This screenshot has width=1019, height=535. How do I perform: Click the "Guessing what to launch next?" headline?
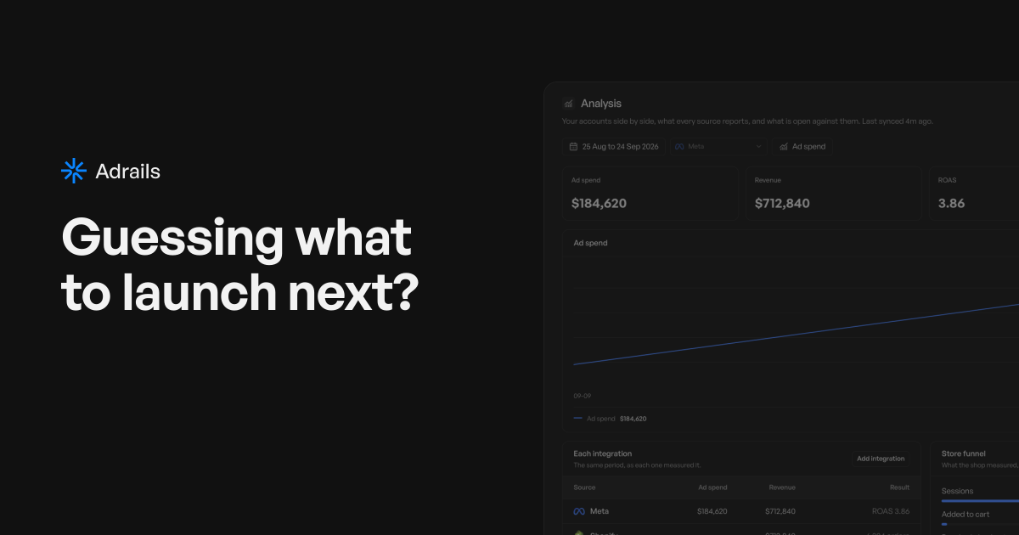[240, 265]
